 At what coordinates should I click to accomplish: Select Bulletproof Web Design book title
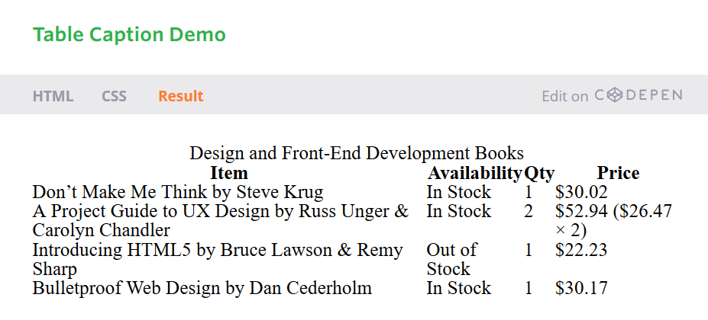pos(202,288)
